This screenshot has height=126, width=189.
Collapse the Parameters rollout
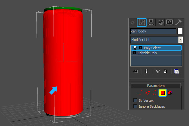click(156, 86)
